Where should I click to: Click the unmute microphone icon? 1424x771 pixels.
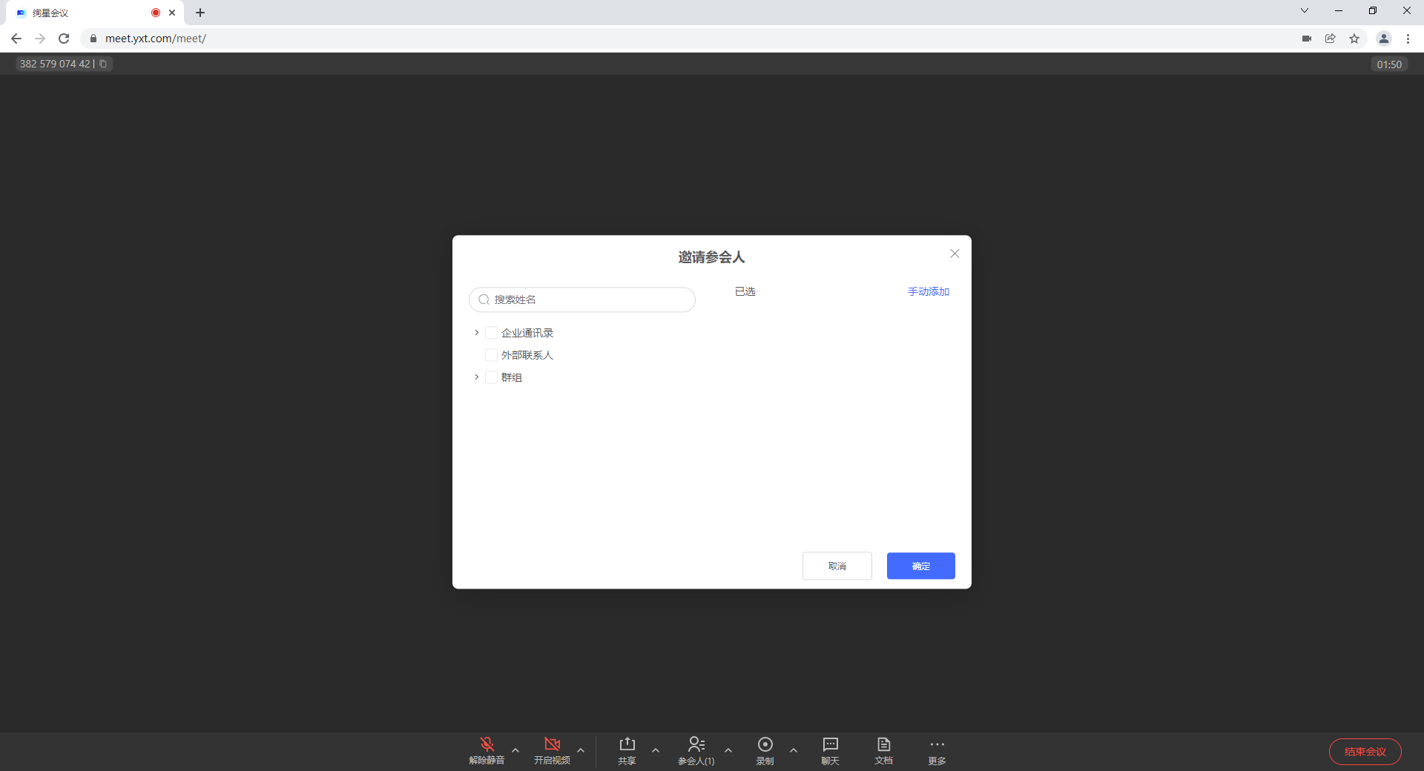coord(487,744)
